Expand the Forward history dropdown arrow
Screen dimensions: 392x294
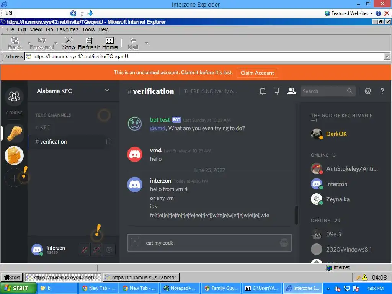tap(56, 43)
